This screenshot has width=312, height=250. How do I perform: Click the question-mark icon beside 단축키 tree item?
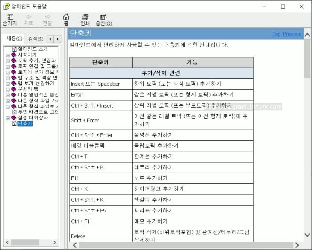[15, 124]
